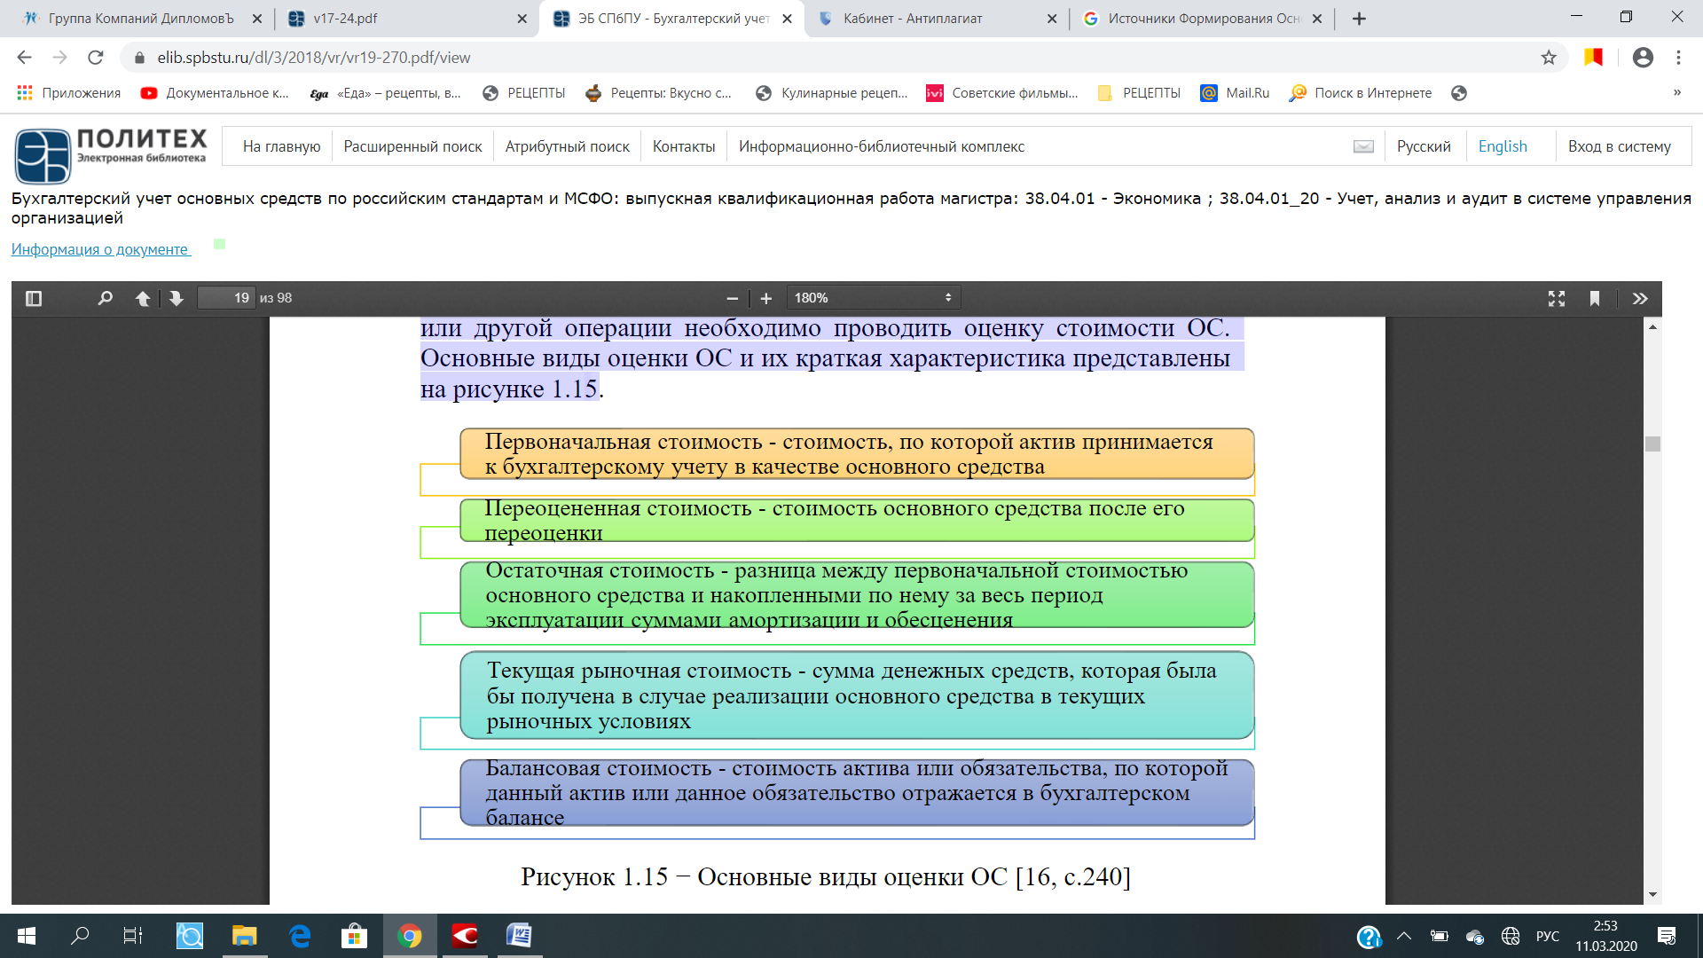Expand the PDF tools double-chevron menu
The image size is (1703, 958).
(x=1640, y=299)
